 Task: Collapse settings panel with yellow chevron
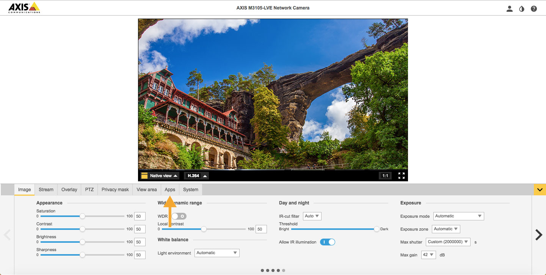click(539, 190)
